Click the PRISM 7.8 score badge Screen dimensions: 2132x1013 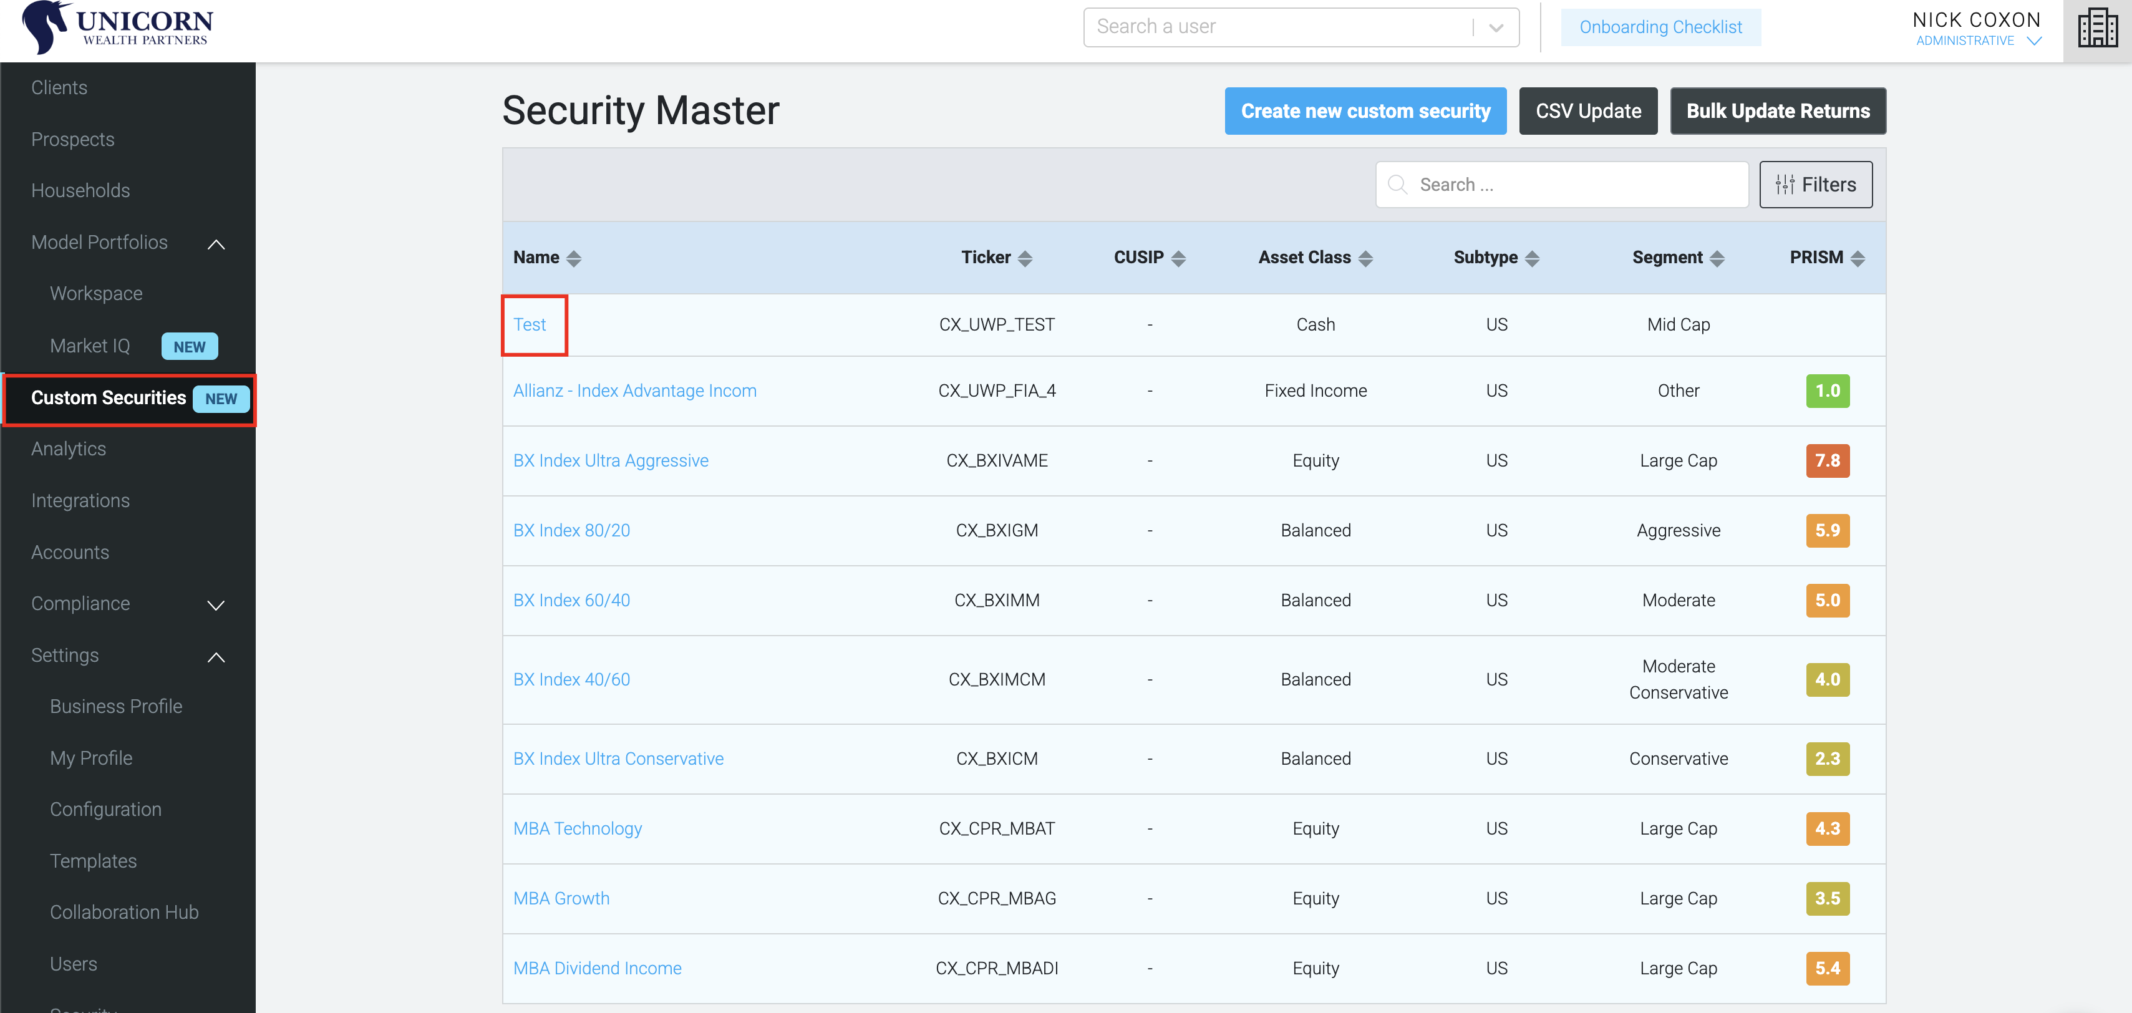[1828, 460]
